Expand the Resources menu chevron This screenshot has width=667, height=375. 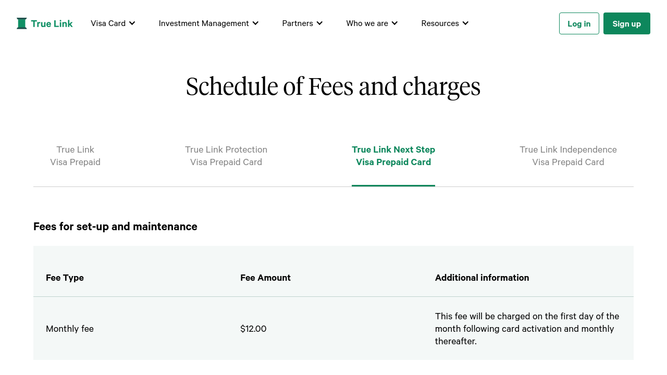pyautogui.click(x=465, y=23)
